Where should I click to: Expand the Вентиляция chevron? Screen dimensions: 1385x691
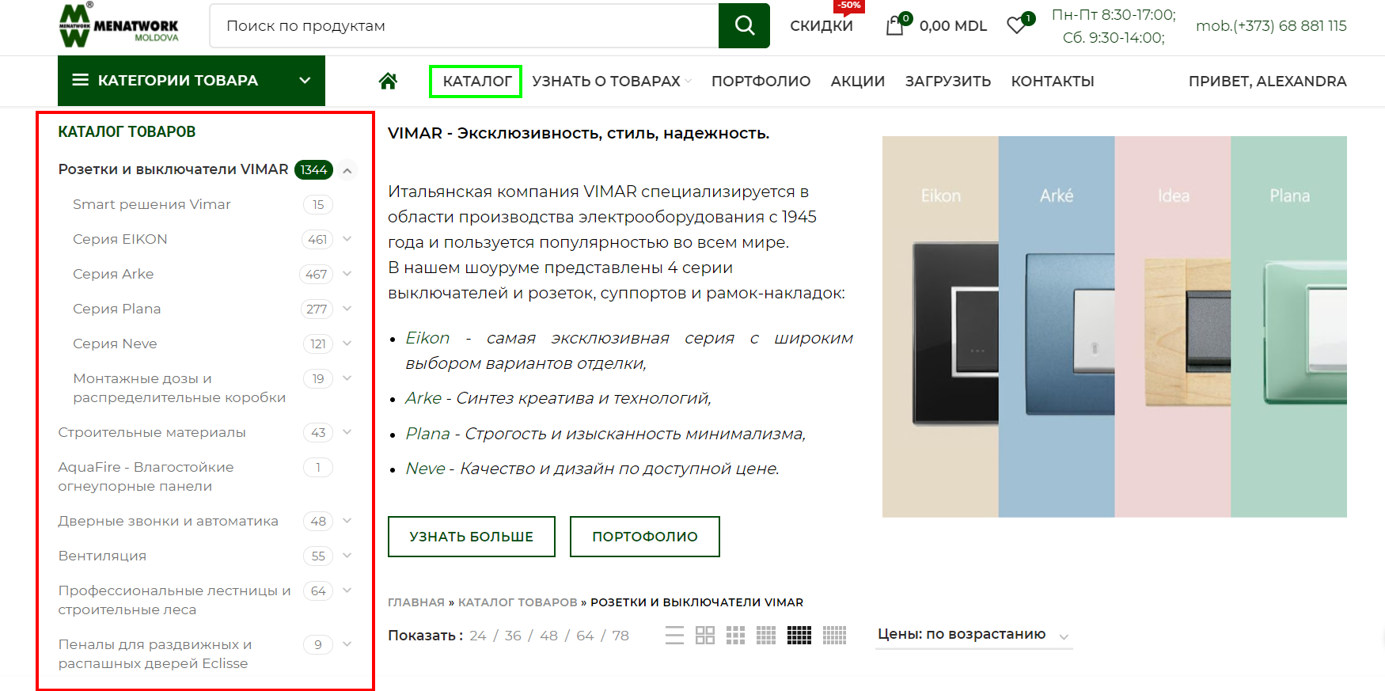(347, 556)
